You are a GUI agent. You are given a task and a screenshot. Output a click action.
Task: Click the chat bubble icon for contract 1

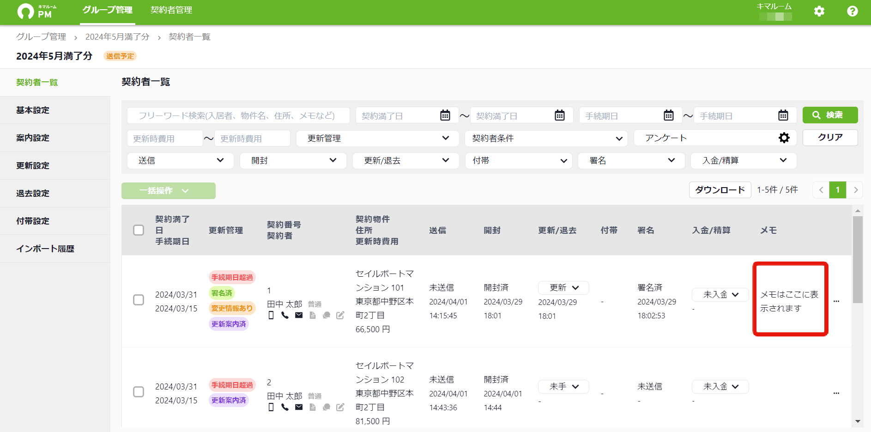point(327,315)
